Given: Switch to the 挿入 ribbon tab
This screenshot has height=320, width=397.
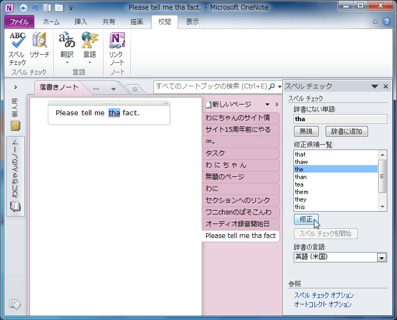Looking at the screenshot, I should [x=81, y=22].
